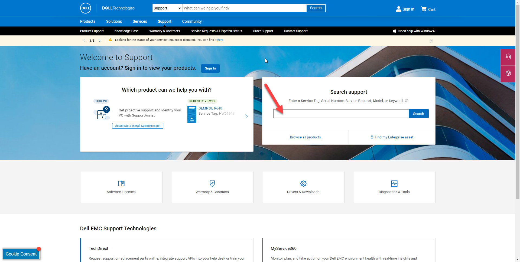Viewport: 520px width, 262px height.
Task: Click the scrollbar down arrow
Action: coord(518,260)
